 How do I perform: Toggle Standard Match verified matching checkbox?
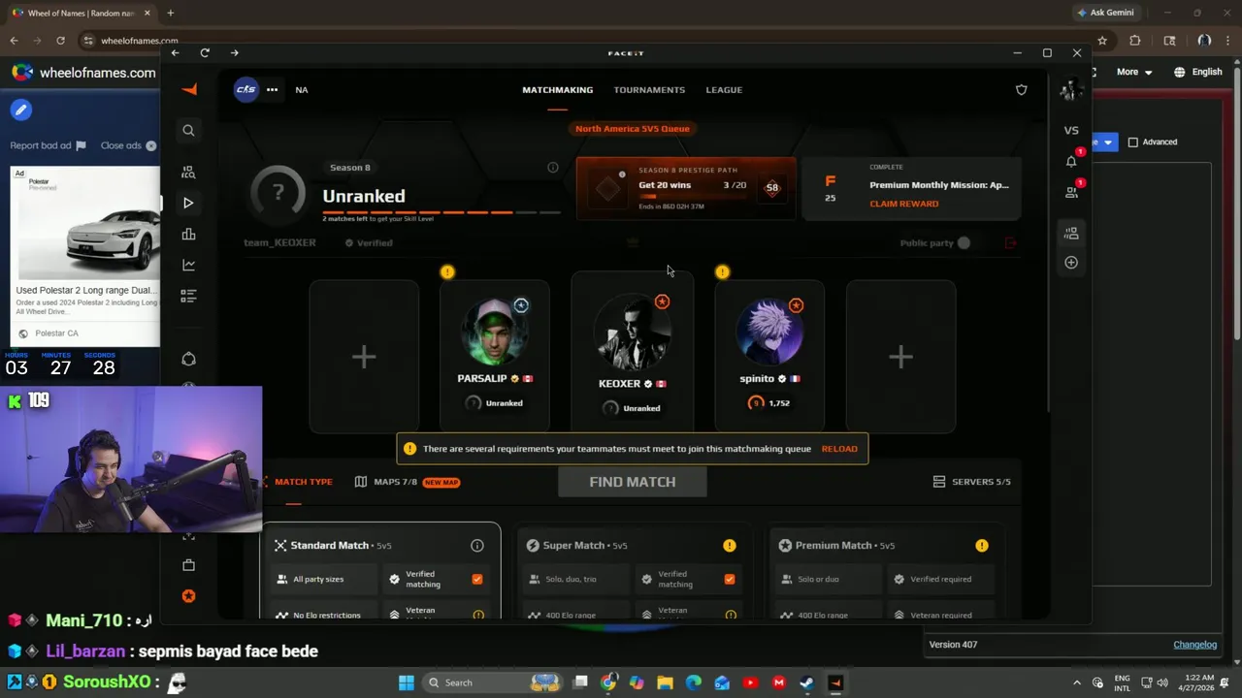(x=476, y=579)
